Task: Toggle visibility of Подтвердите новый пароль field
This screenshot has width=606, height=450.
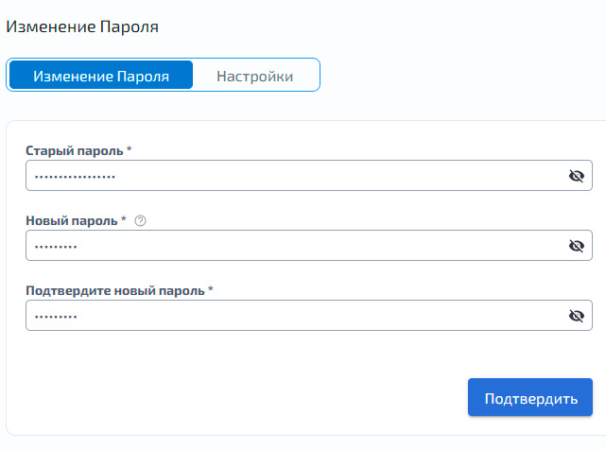Action: (576, 316)
